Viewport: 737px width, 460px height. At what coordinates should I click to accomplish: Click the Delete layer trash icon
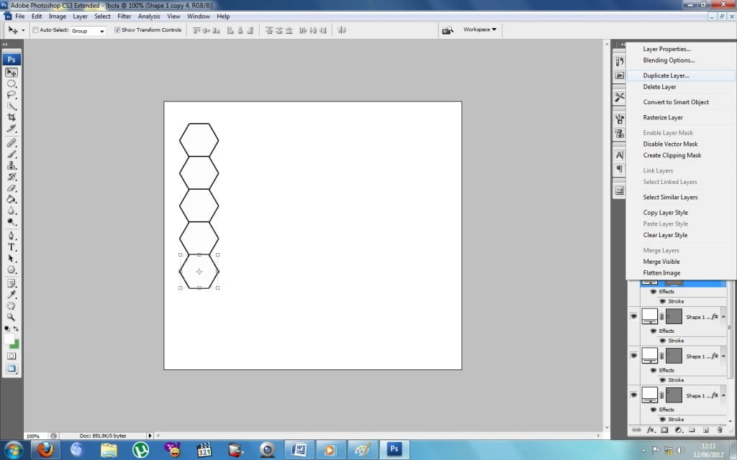[x=719, y=430]
